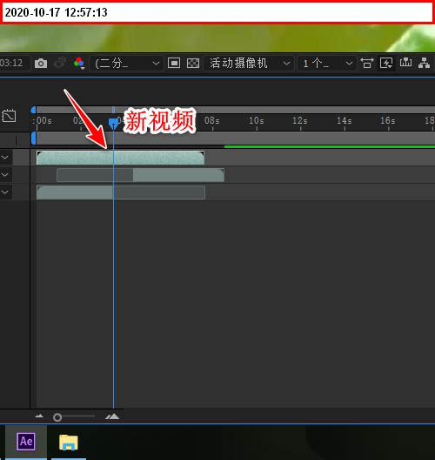This screenshot has height=460, width=435.
Task: Toggle the transparency grid checkerboard icon
Action: (x=193, y=63)
